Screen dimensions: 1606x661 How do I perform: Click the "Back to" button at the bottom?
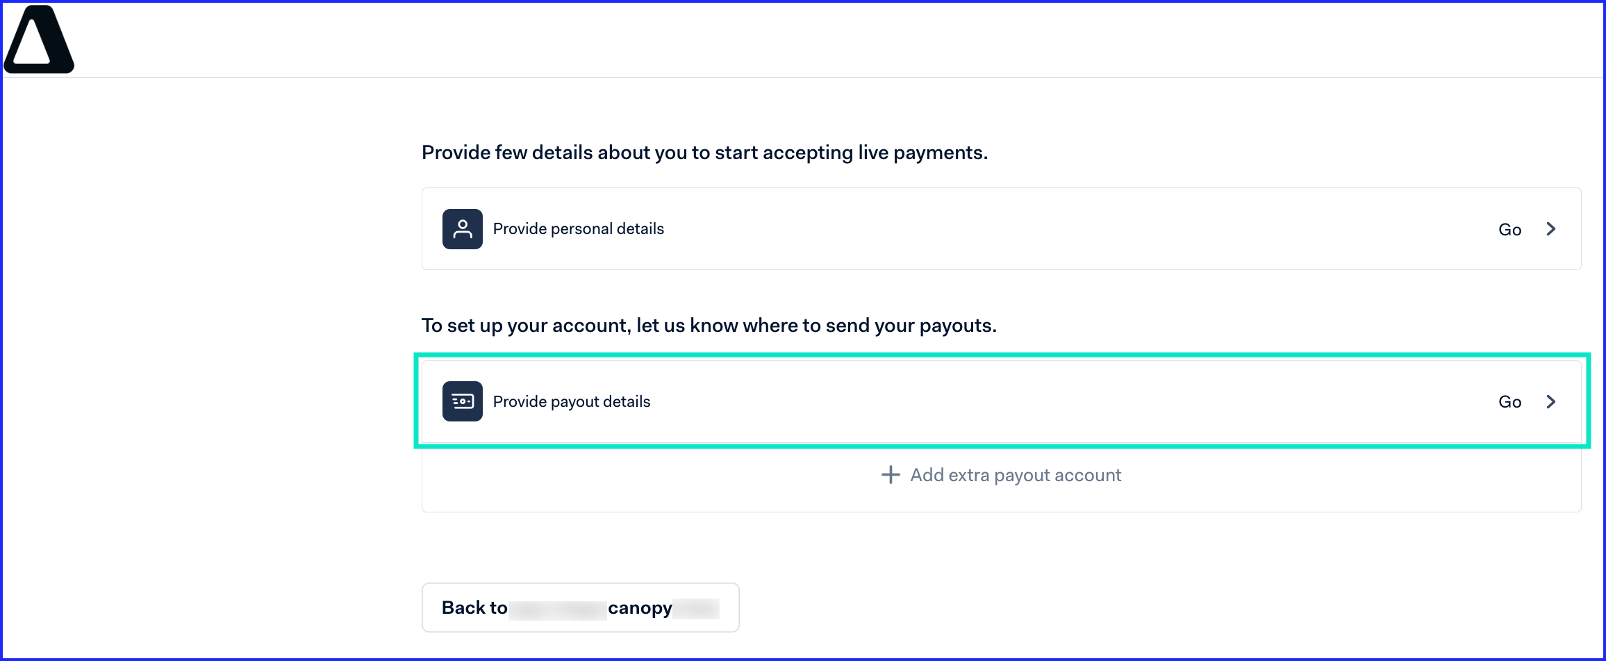[x=581, y=608]
